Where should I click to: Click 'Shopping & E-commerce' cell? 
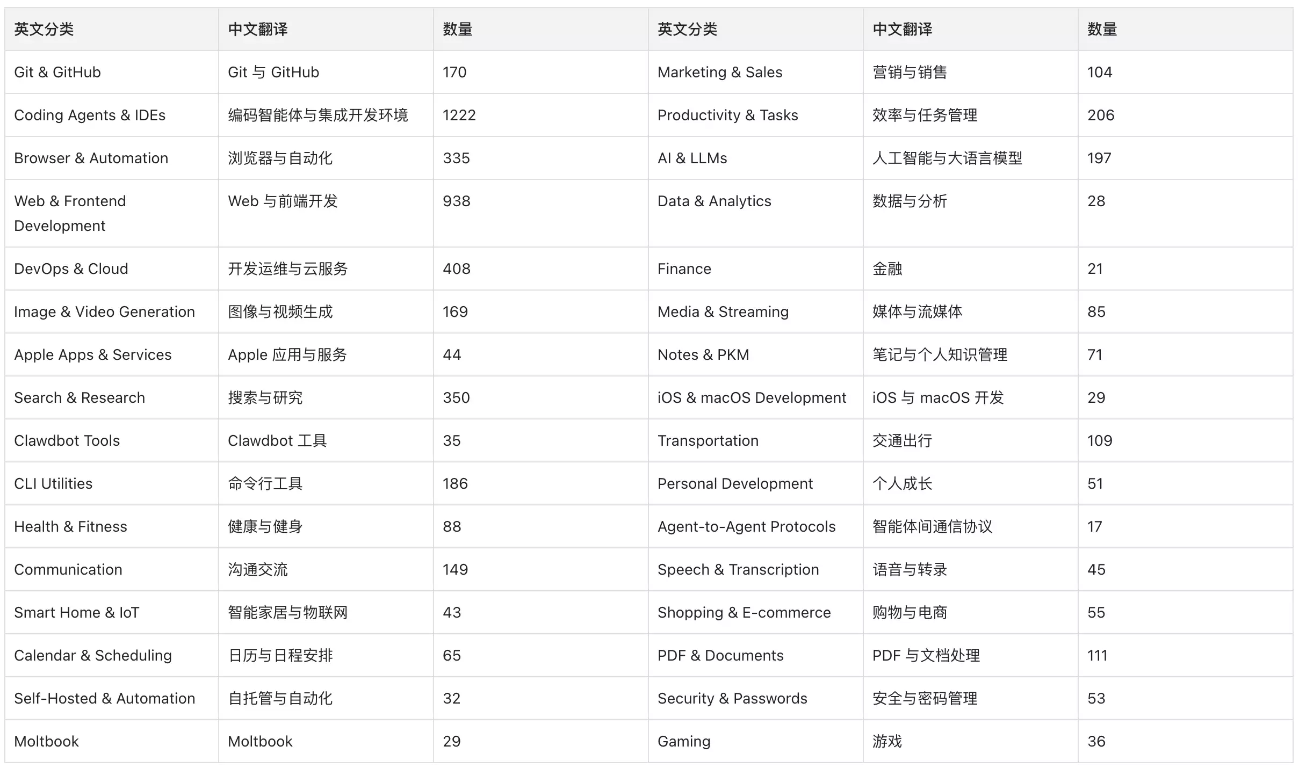click(x=744, y=612)
